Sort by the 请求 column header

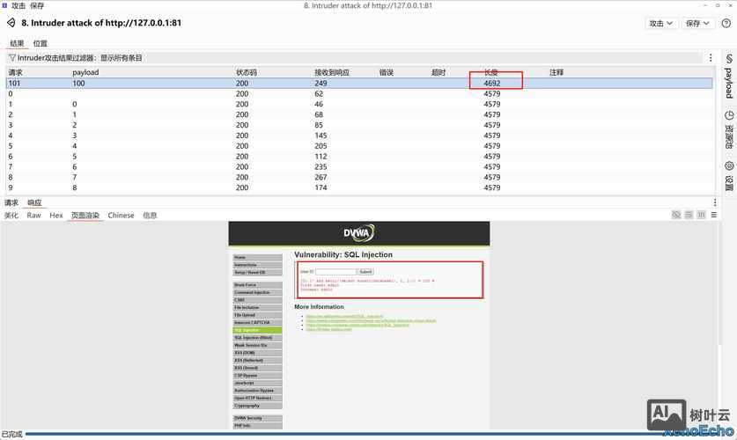(16, 72)
